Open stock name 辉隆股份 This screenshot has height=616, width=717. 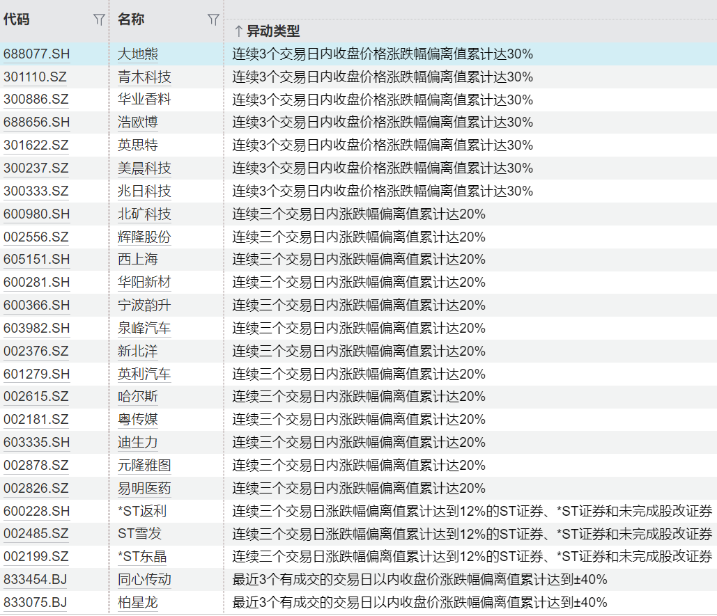(x=144, y=237)
